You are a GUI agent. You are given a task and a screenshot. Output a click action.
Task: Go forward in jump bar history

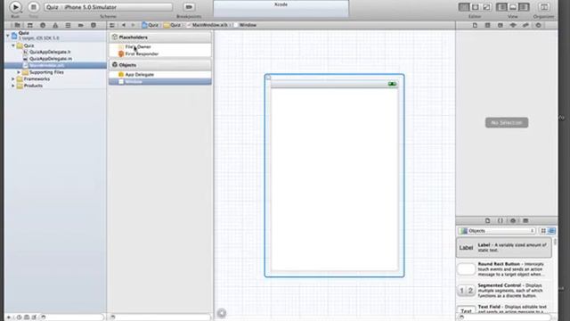click(x=133, y=25)
